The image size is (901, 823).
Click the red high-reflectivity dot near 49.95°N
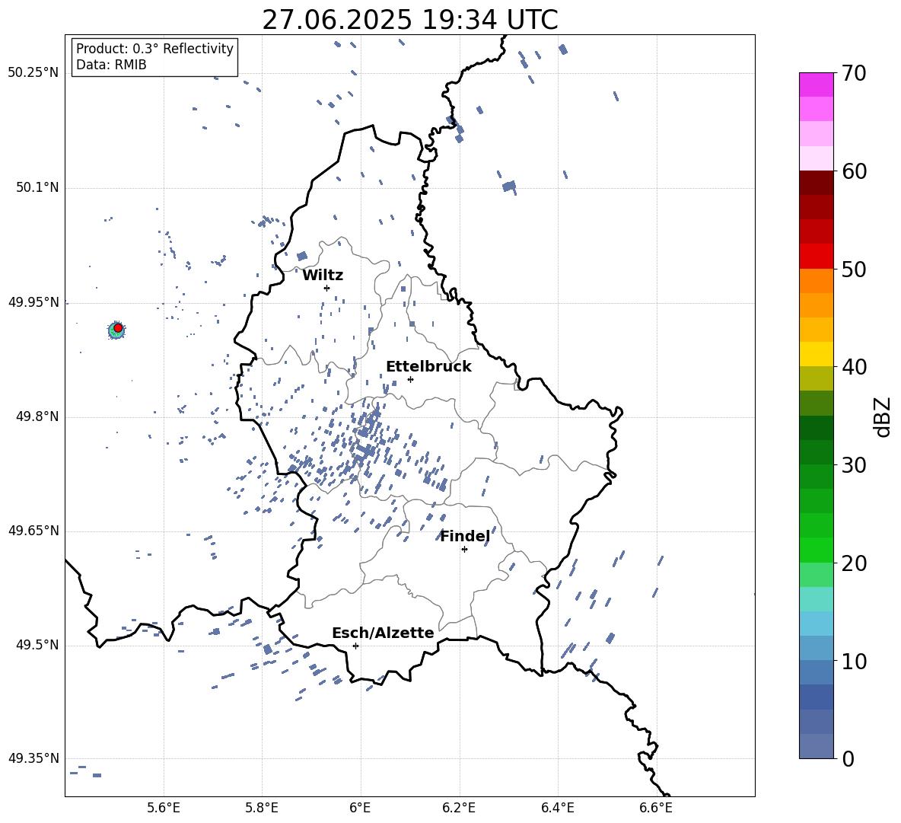click(x=118, y=328)
